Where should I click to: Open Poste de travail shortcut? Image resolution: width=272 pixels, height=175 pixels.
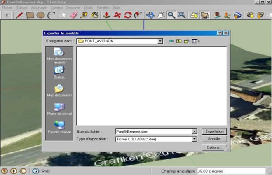point(59,109)
